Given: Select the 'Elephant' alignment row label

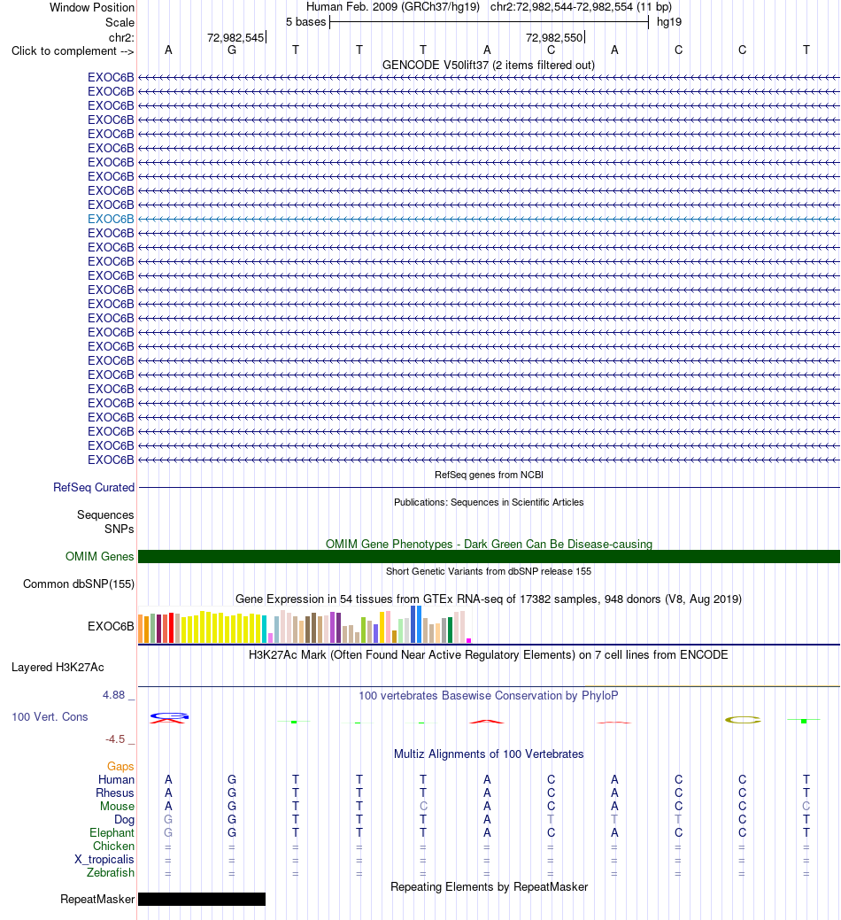Looking at the screenshot, I should click(x=112, y=832).
